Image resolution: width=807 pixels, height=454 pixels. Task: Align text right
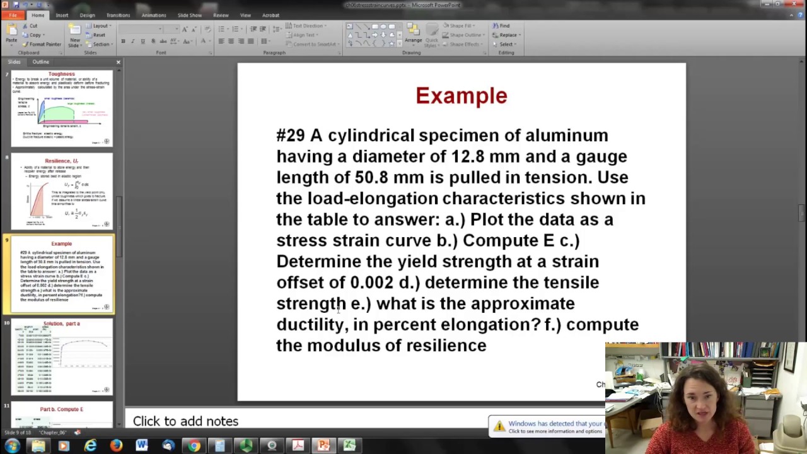(241, 41)
